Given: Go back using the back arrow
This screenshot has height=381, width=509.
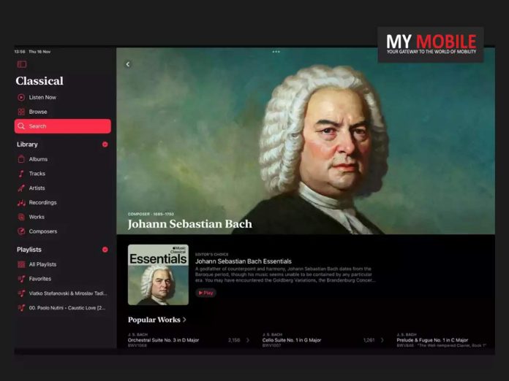Looking at the screenshot, I should 128,64.
